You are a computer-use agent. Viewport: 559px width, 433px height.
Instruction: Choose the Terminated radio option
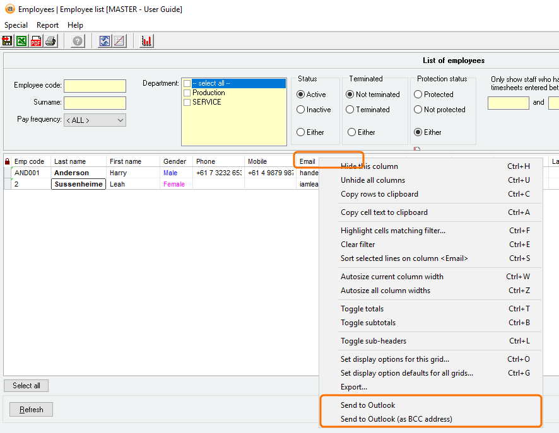click(x=350, y=110)
